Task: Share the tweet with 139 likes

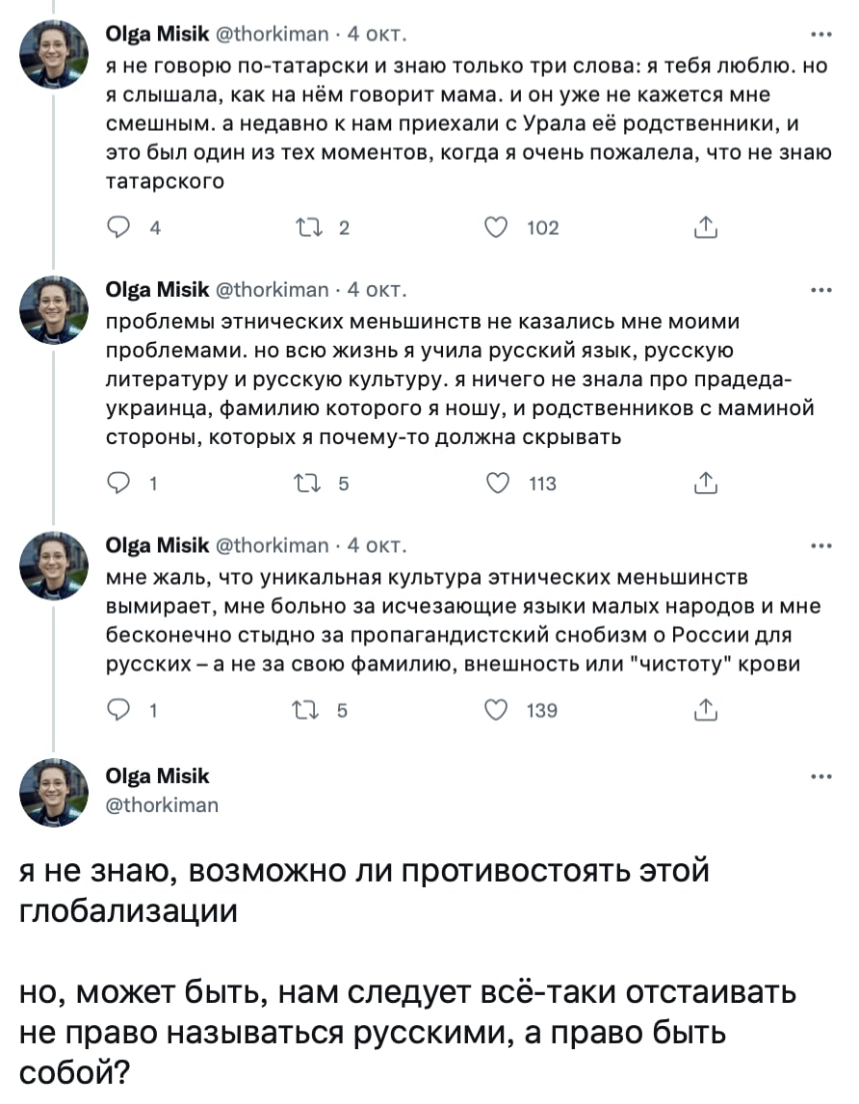Action: 705,710
